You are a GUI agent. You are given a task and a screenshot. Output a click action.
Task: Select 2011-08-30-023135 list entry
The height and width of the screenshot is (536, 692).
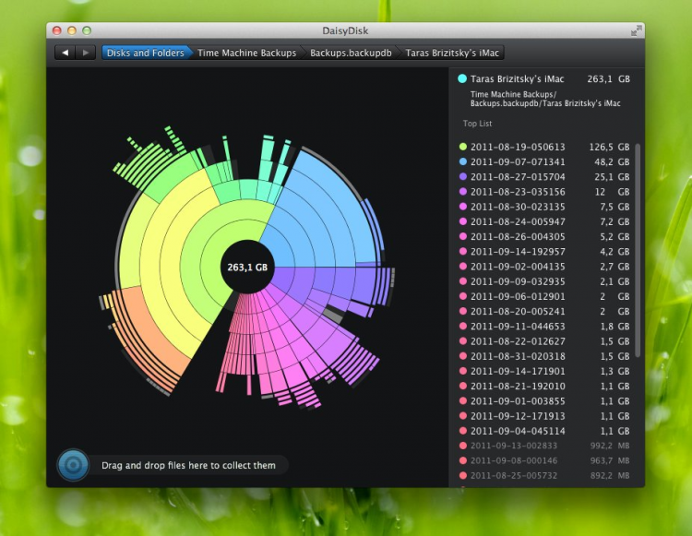tap(518, 207)
